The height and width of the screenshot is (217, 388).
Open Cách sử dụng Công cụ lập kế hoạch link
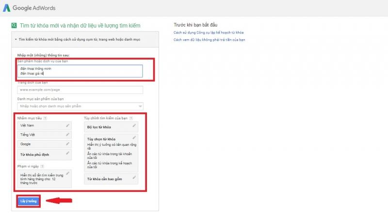209,32
